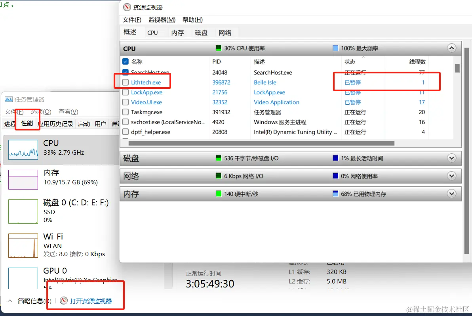
Task: Switch to the 磁盘 tab
Action: click(202, 33)
